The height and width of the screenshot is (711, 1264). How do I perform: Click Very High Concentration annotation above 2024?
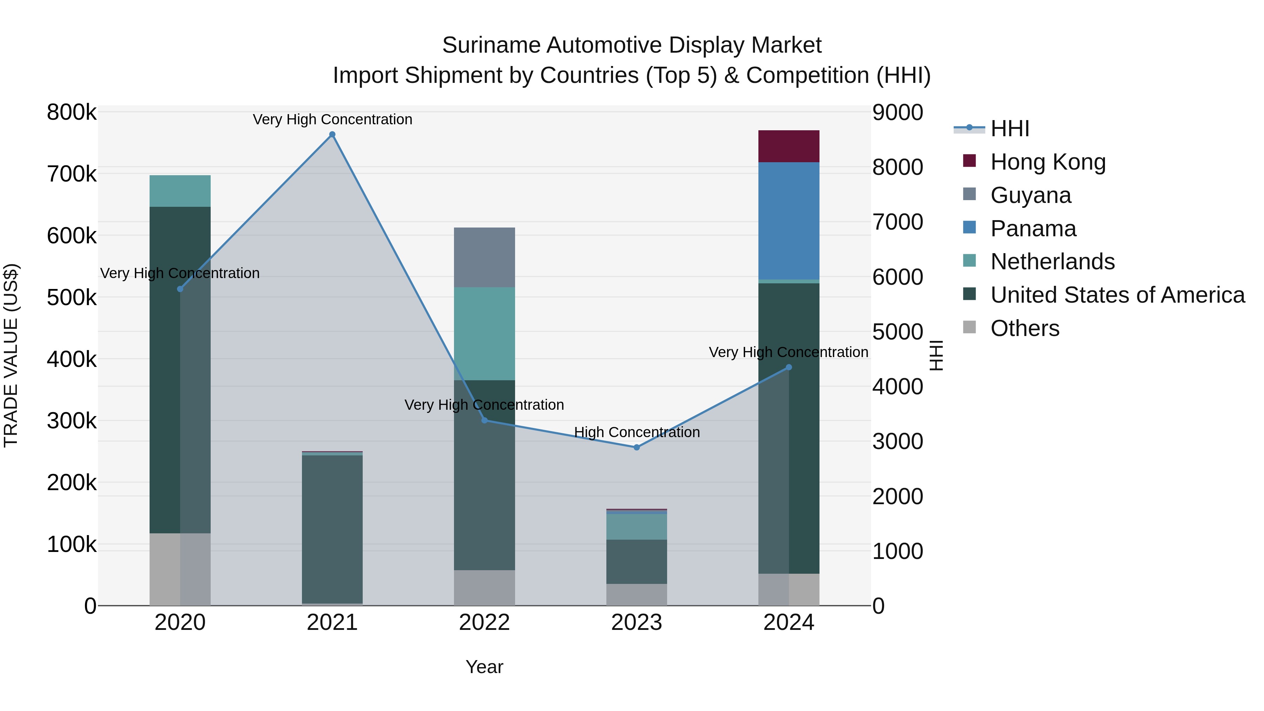click(x=789, y=352)
